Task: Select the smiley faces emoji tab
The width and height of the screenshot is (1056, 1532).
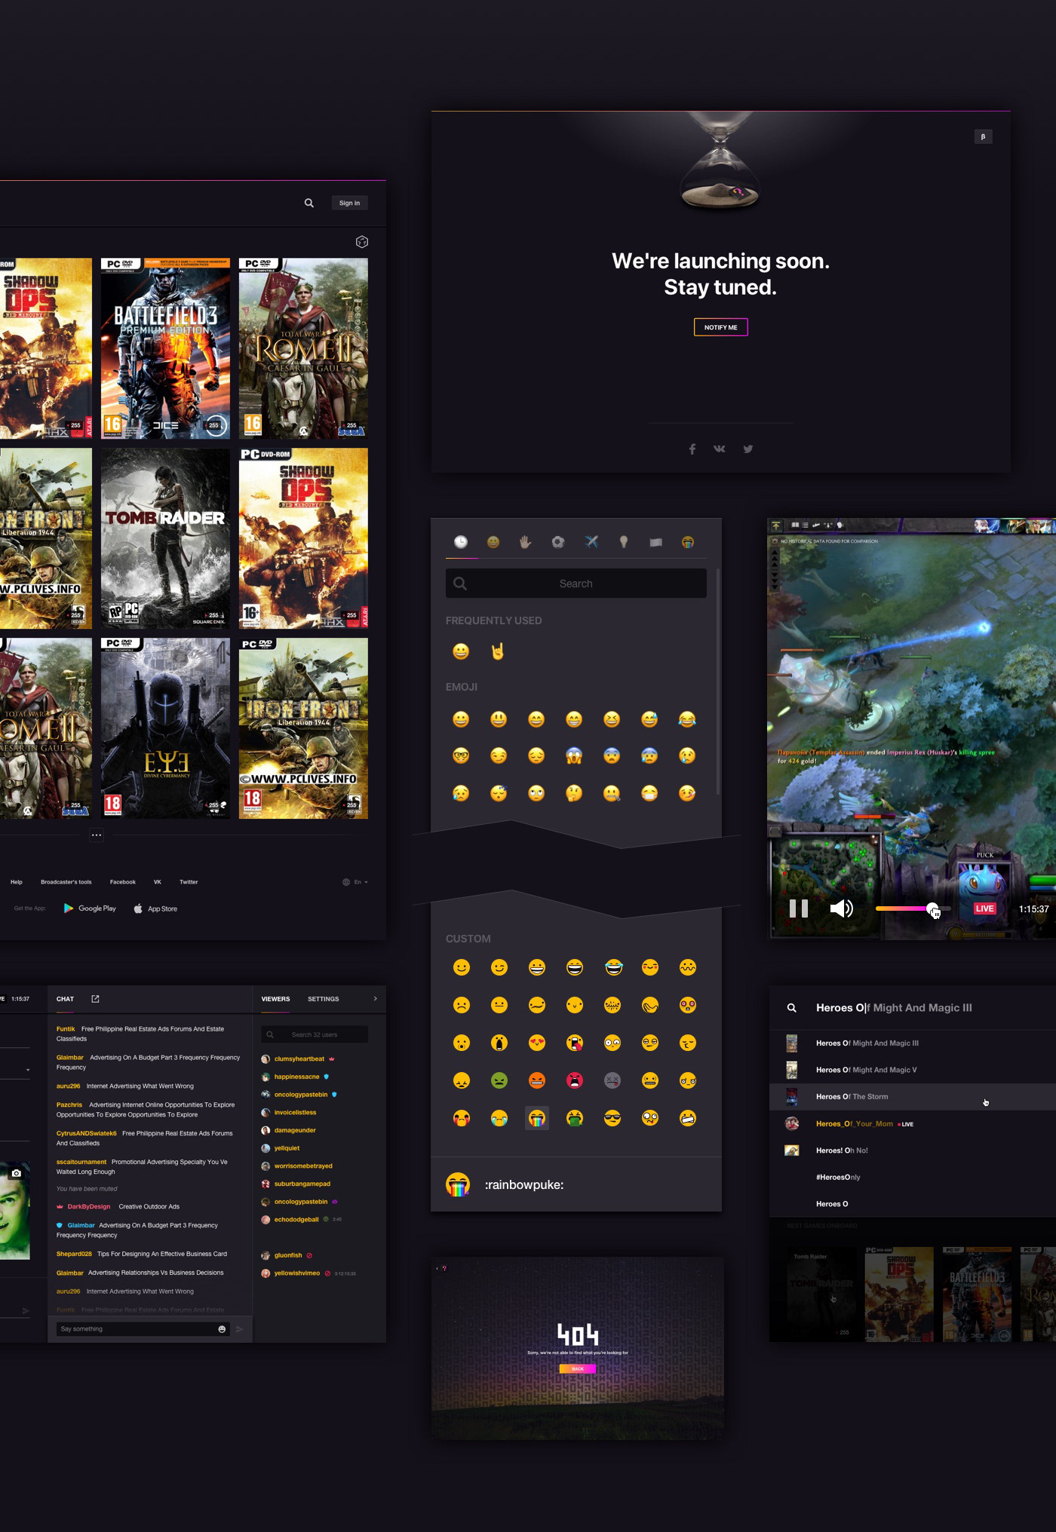Action: tap(493, 542)
